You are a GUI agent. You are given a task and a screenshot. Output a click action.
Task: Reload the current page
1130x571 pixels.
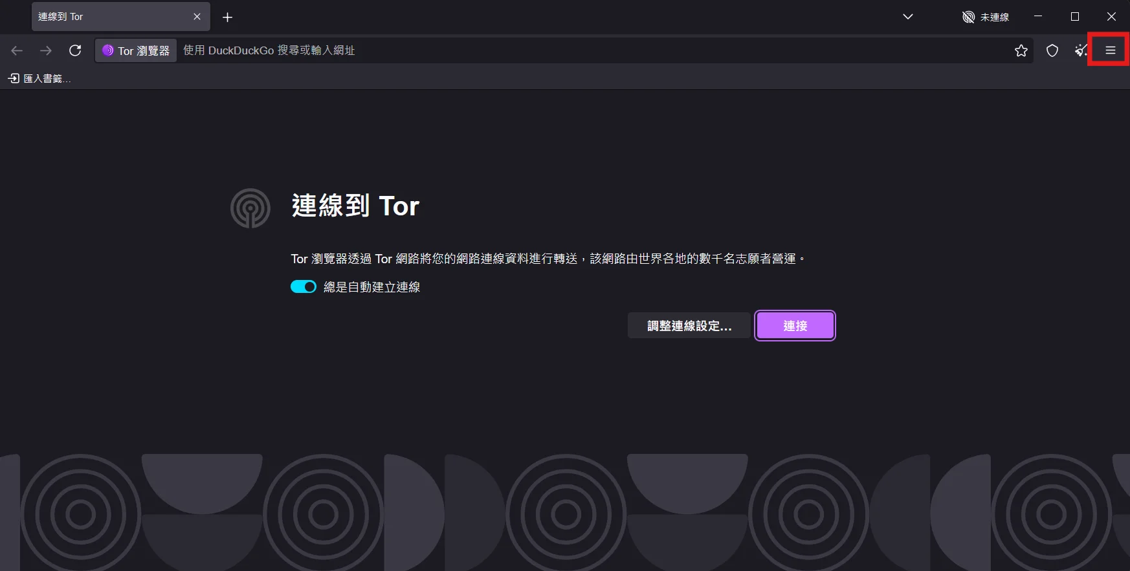[75, 50]
